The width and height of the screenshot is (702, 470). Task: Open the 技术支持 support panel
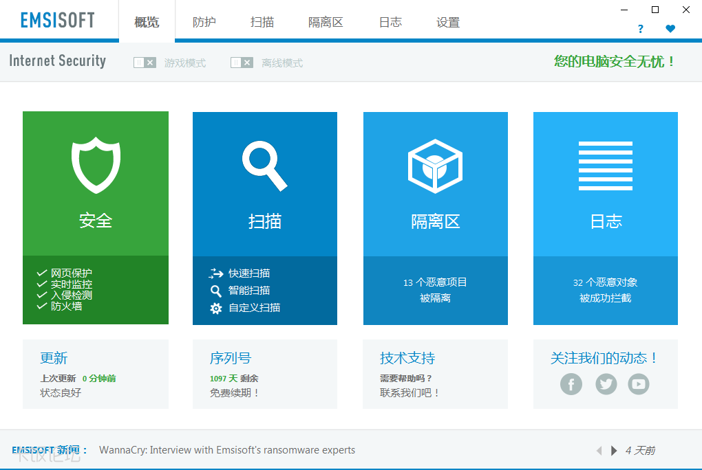[435, 374]
